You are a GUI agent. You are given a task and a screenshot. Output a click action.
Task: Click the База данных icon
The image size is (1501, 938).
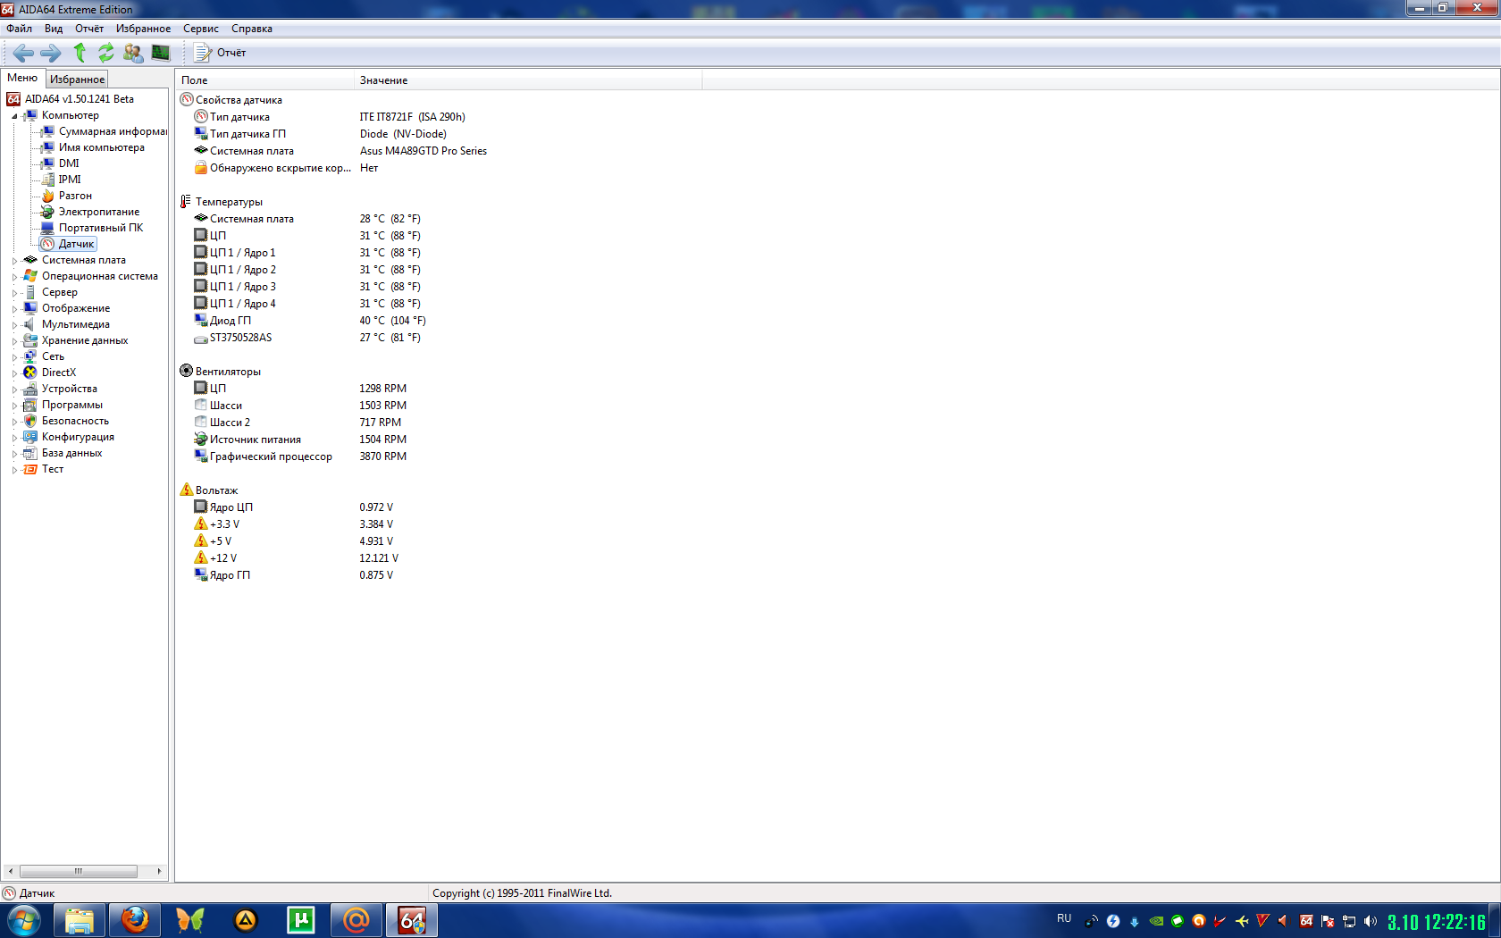[x=30, y=453]
